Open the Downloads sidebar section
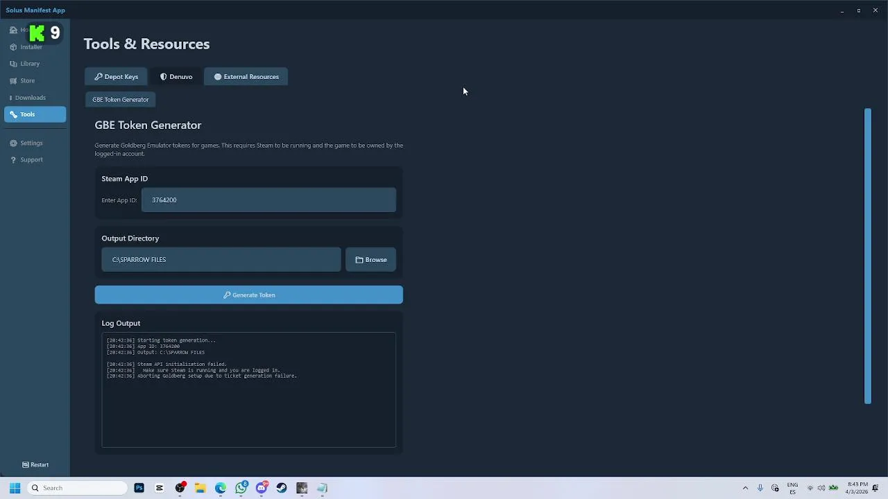 35,98
